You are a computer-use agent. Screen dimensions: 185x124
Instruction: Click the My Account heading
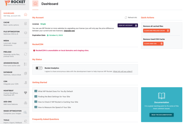click(38, 17)
